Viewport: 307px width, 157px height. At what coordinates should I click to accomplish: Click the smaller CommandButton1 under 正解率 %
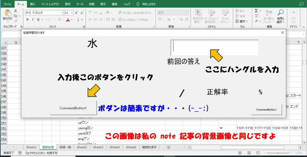pyautogui.click(x=267, y=110)
